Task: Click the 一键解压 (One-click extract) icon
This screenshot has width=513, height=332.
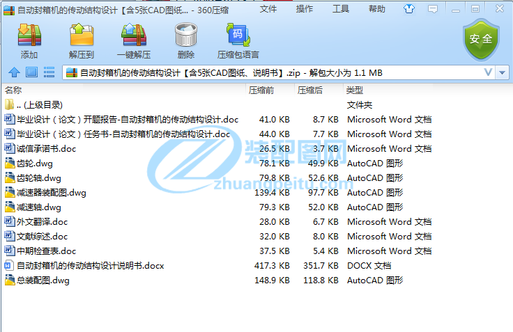Action: click(134, 35)
